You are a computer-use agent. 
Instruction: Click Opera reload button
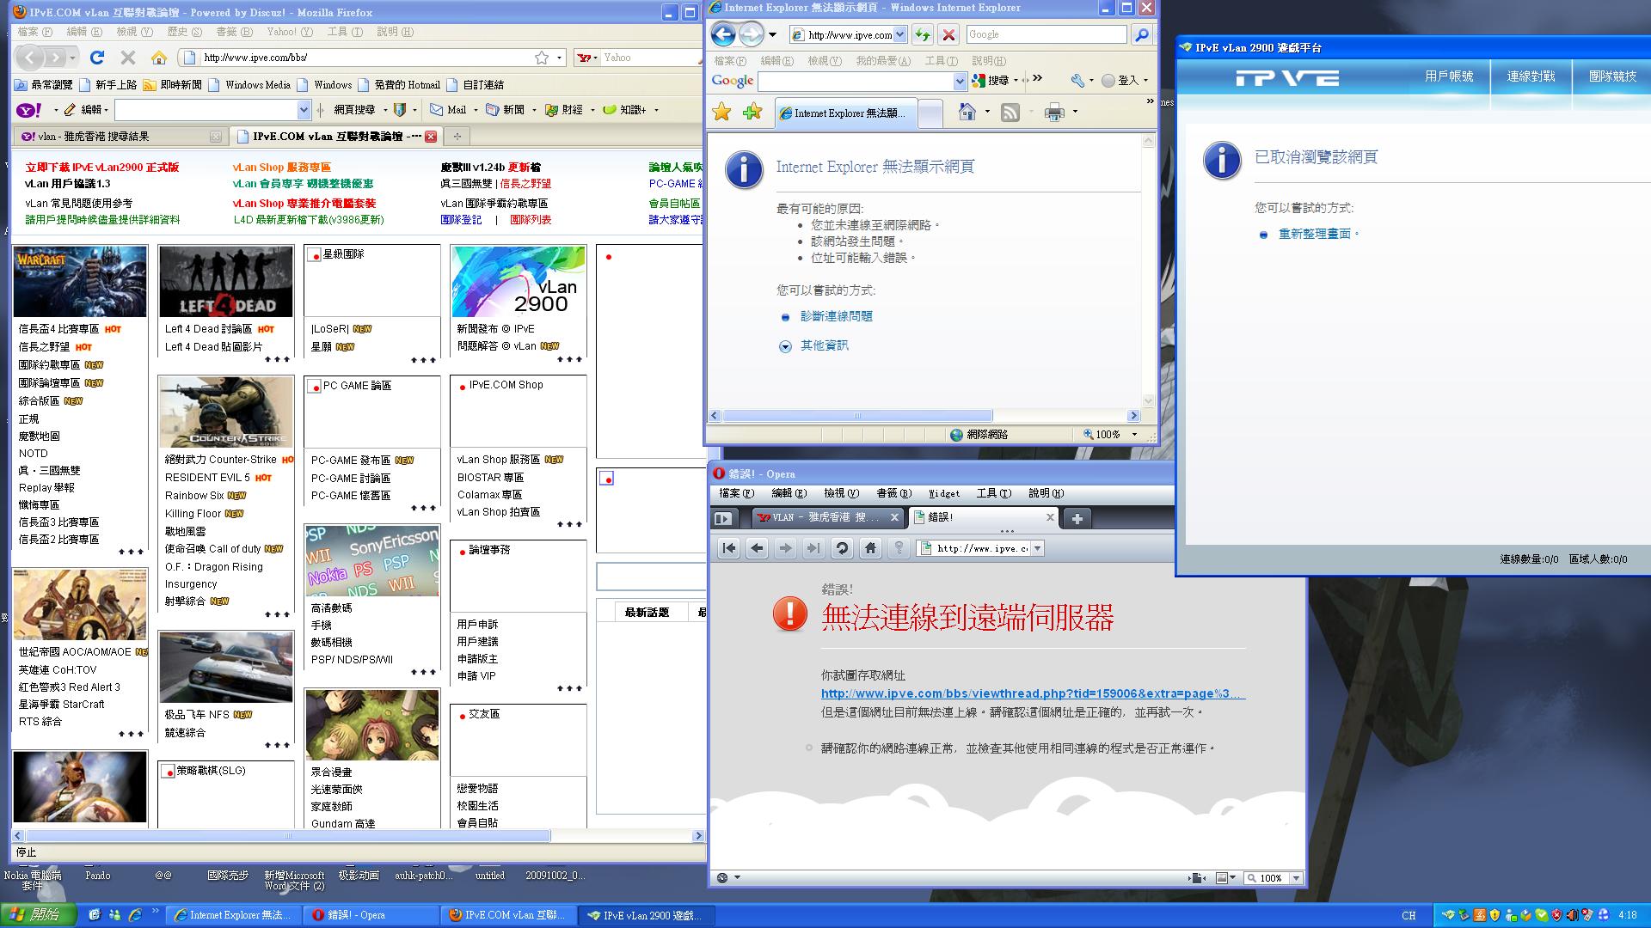point(842,548)
